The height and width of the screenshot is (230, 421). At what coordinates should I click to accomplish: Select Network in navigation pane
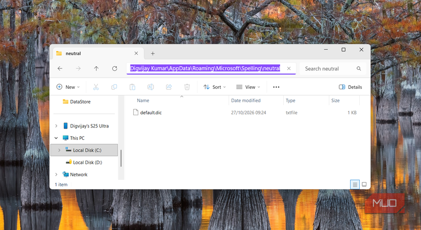point(79,174)
